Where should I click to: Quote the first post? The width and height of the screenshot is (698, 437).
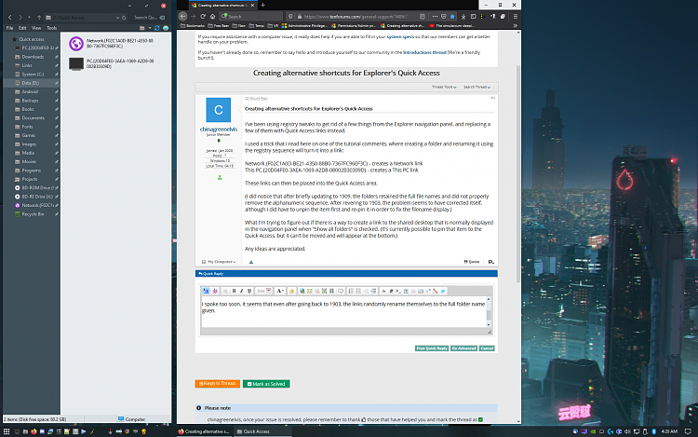(472, 262)
